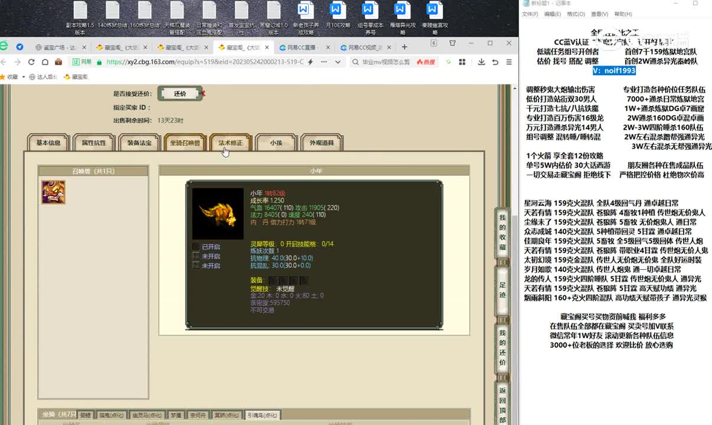Click the 还价 bargain button
This screenshot has width=712, height=425.
180,93
